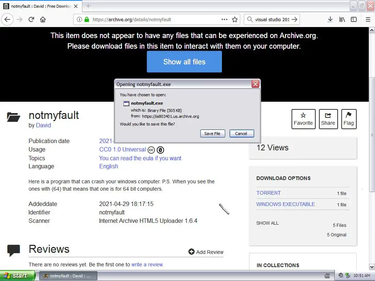
Task: Click the source text https://ia803401.us.archive.org
Action: (x=171, y=116)
